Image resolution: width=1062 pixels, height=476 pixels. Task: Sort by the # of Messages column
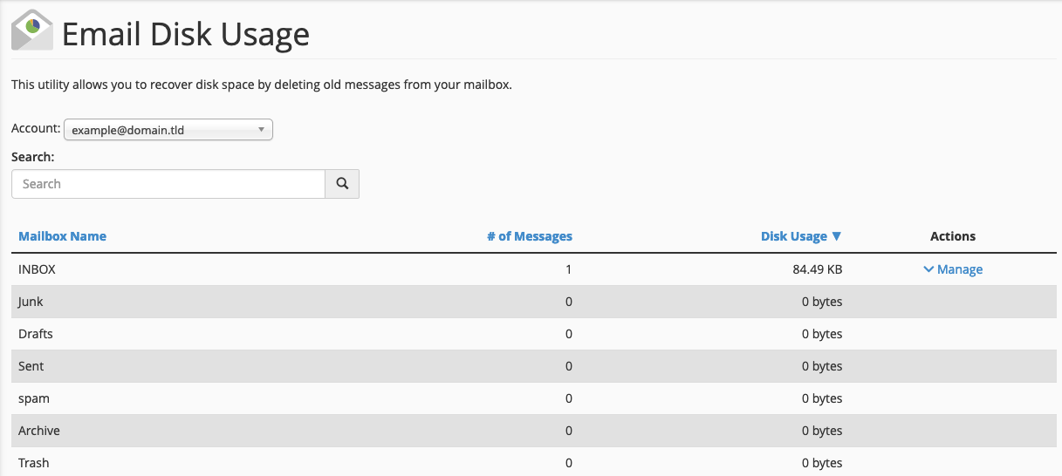pos(529,236)
